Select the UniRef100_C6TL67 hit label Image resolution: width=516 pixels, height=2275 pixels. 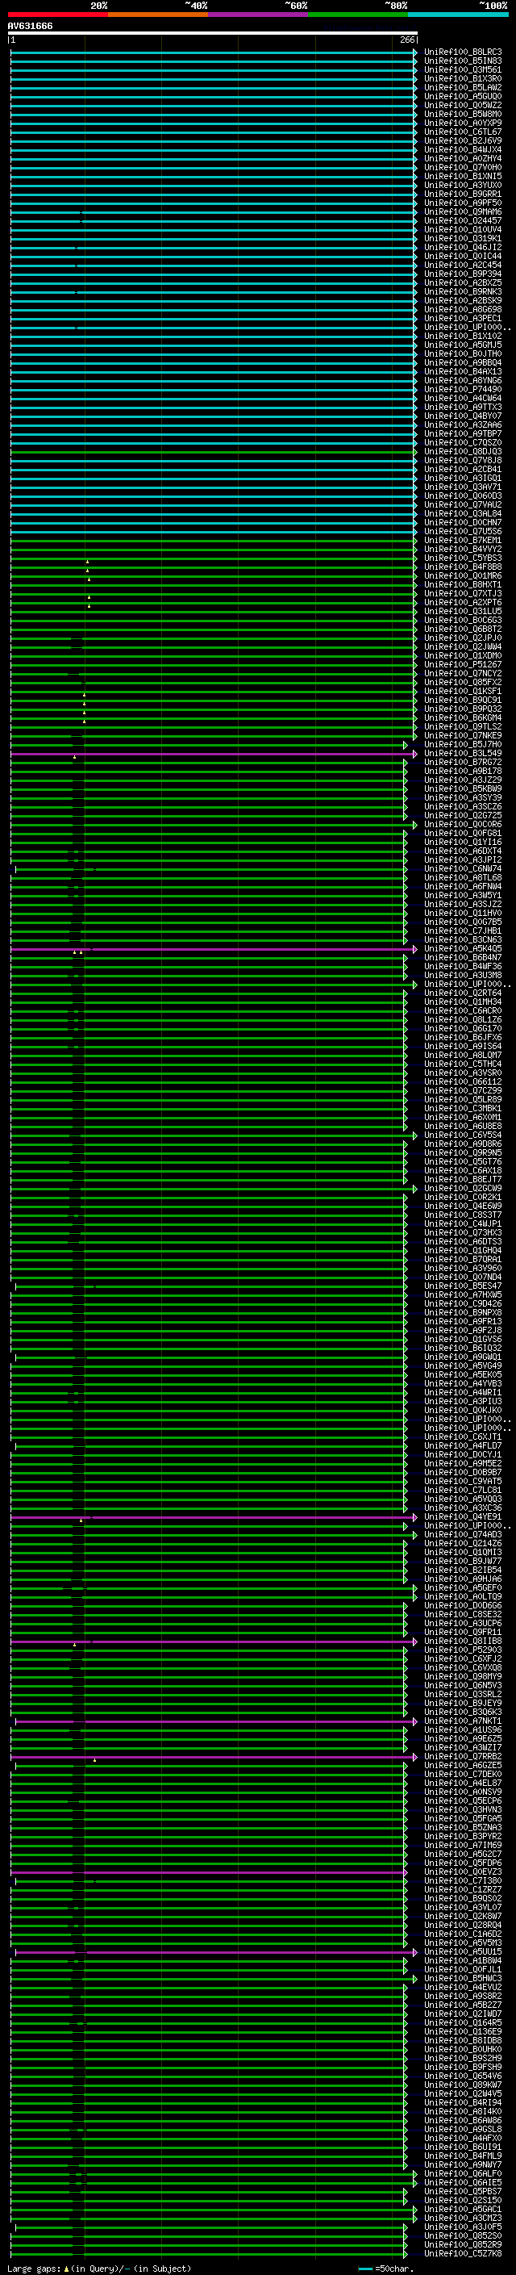pos(463,132)
